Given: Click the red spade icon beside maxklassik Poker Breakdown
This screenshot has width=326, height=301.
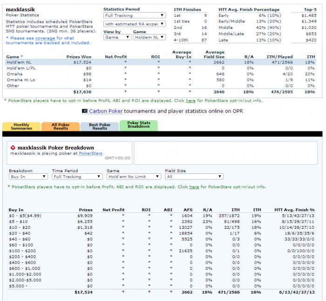Looking at the screenshot, I should (13, 147).
